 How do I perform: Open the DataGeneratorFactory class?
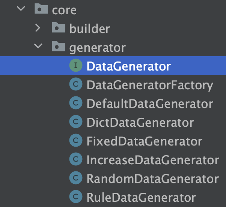click(x=150, y=85)
